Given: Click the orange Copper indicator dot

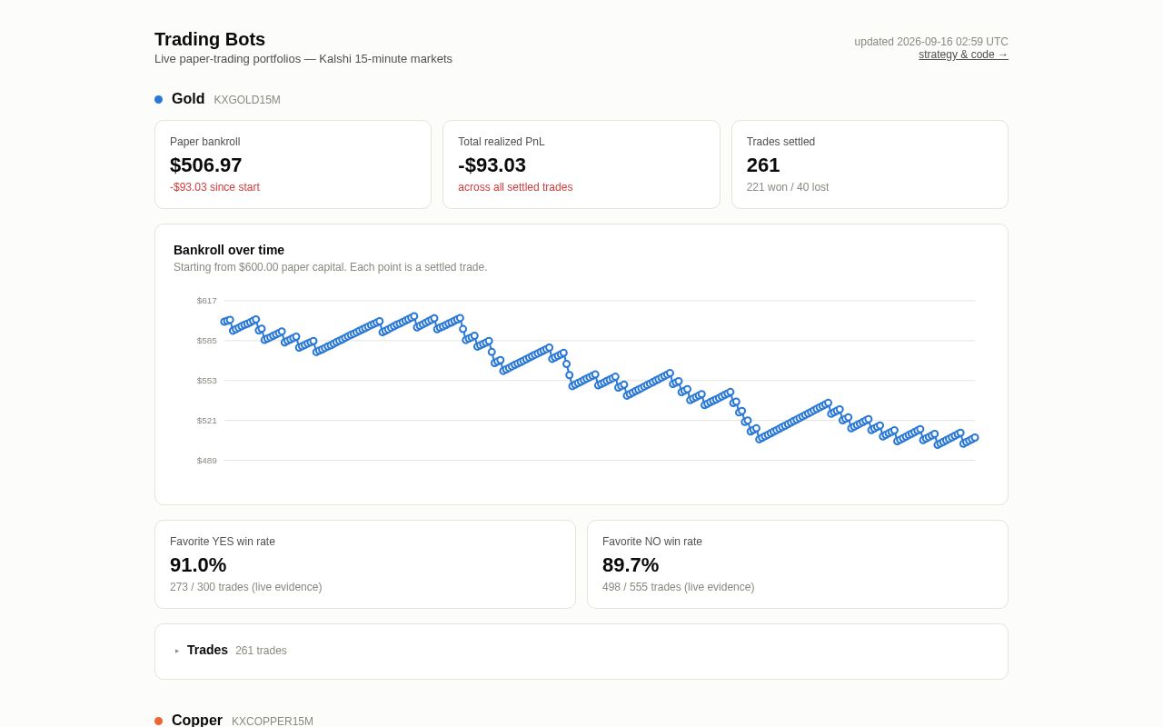Looking at the screenshot, I should [x=158, y=721].
